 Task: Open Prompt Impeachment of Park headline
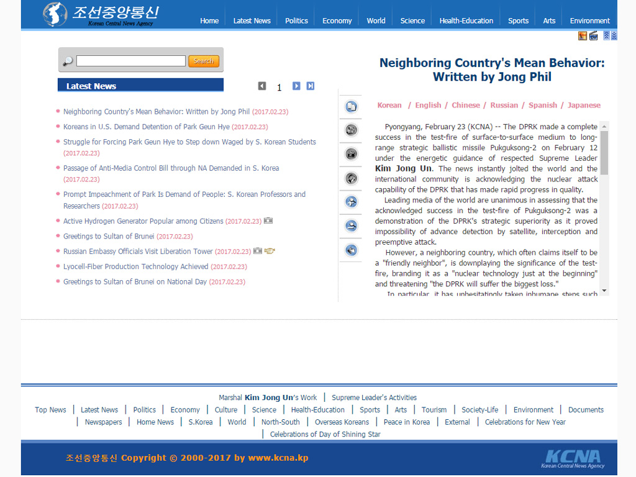pyautogui.click(x=184, y=200)
